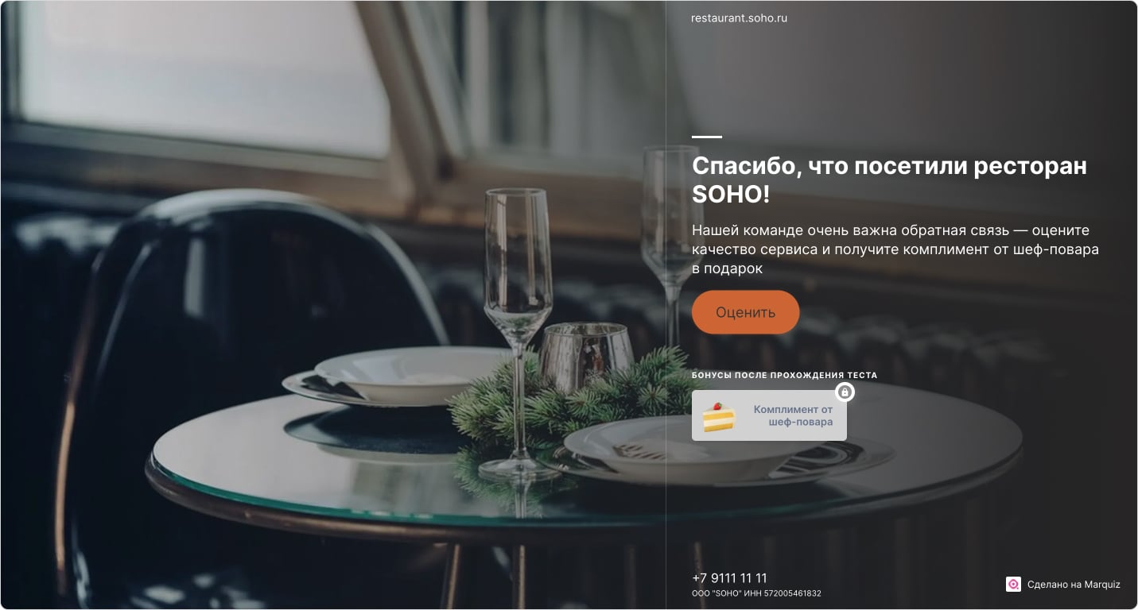The width and height of the screenshot is (1138, 610).
Task: Click the Спасибо, что посетили ресторан heading
Action: click(889, 180)
